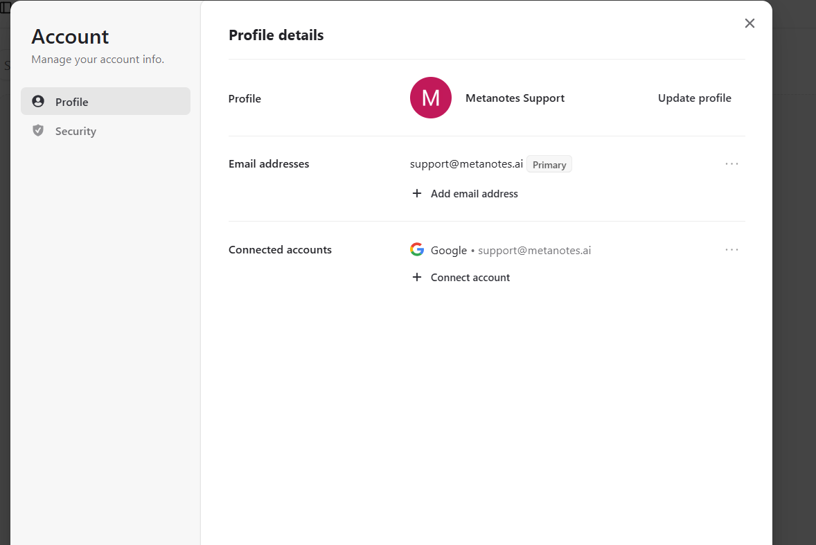The width and height of the screenshot is (816, 545).
Task: Click the Profile details heading
Action: 276,35
